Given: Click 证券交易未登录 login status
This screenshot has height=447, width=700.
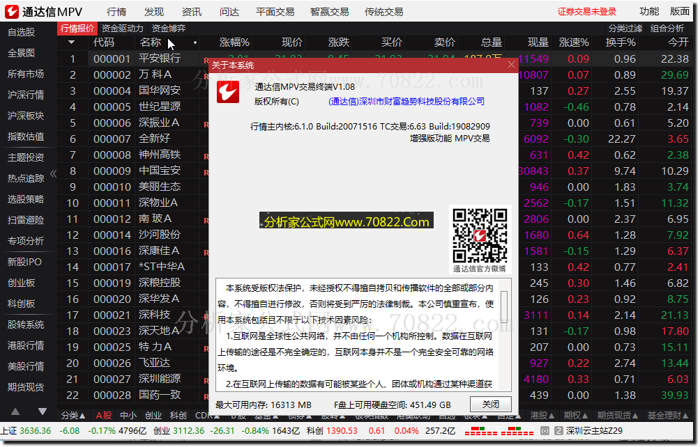Looking at the screenshot, I should [586, 12].
